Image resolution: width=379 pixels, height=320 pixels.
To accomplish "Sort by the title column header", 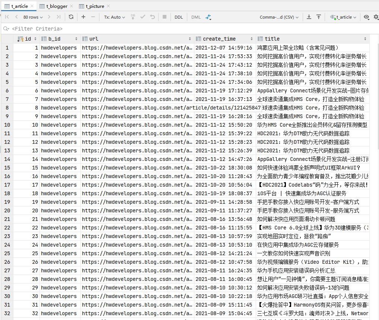I will (312, 39).
